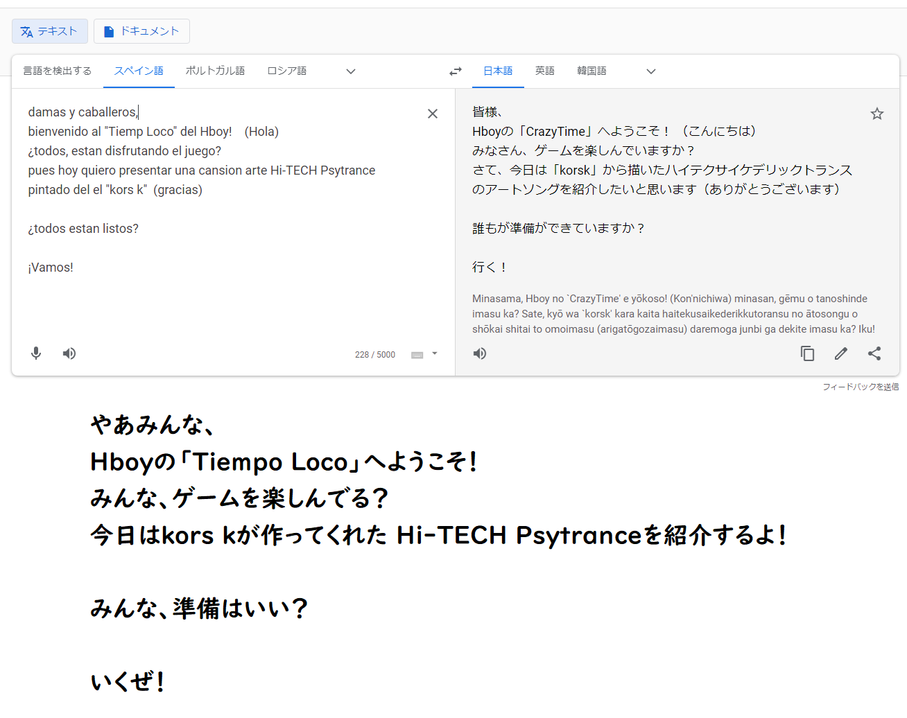Select 言語を検出する tab

click(58, 71)
